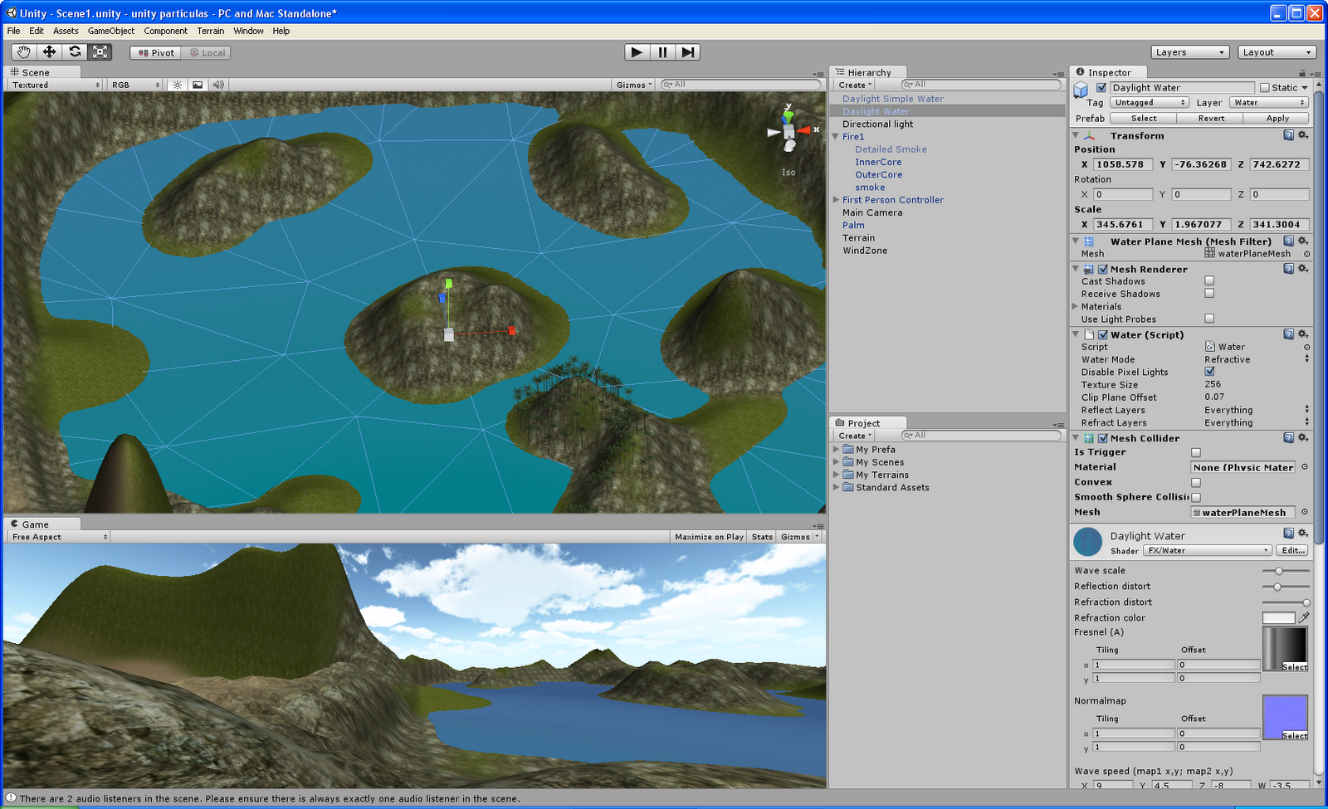
Task: Uncheck Disable Pixel Lights in Water script
Action: point(1209,372)
